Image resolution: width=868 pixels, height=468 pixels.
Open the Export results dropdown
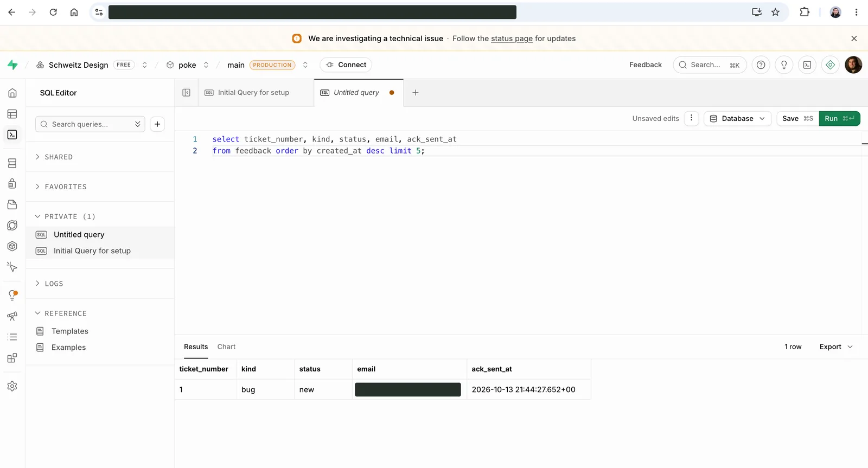point(836,347)
